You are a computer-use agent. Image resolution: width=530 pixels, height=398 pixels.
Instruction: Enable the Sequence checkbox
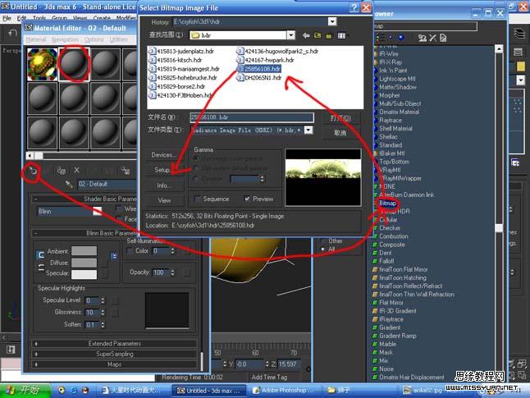coord(198,199)
